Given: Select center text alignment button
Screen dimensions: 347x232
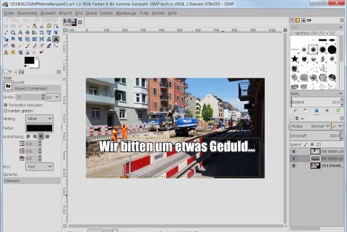Looking at the screenshot, I should (41, 136).
